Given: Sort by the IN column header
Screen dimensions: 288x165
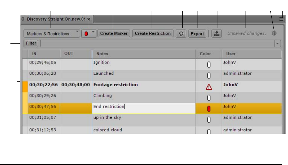Looking at the screenshot, I should click(x=44, y=54).
